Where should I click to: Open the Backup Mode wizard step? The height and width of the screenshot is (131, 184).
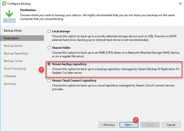(13, 30)
